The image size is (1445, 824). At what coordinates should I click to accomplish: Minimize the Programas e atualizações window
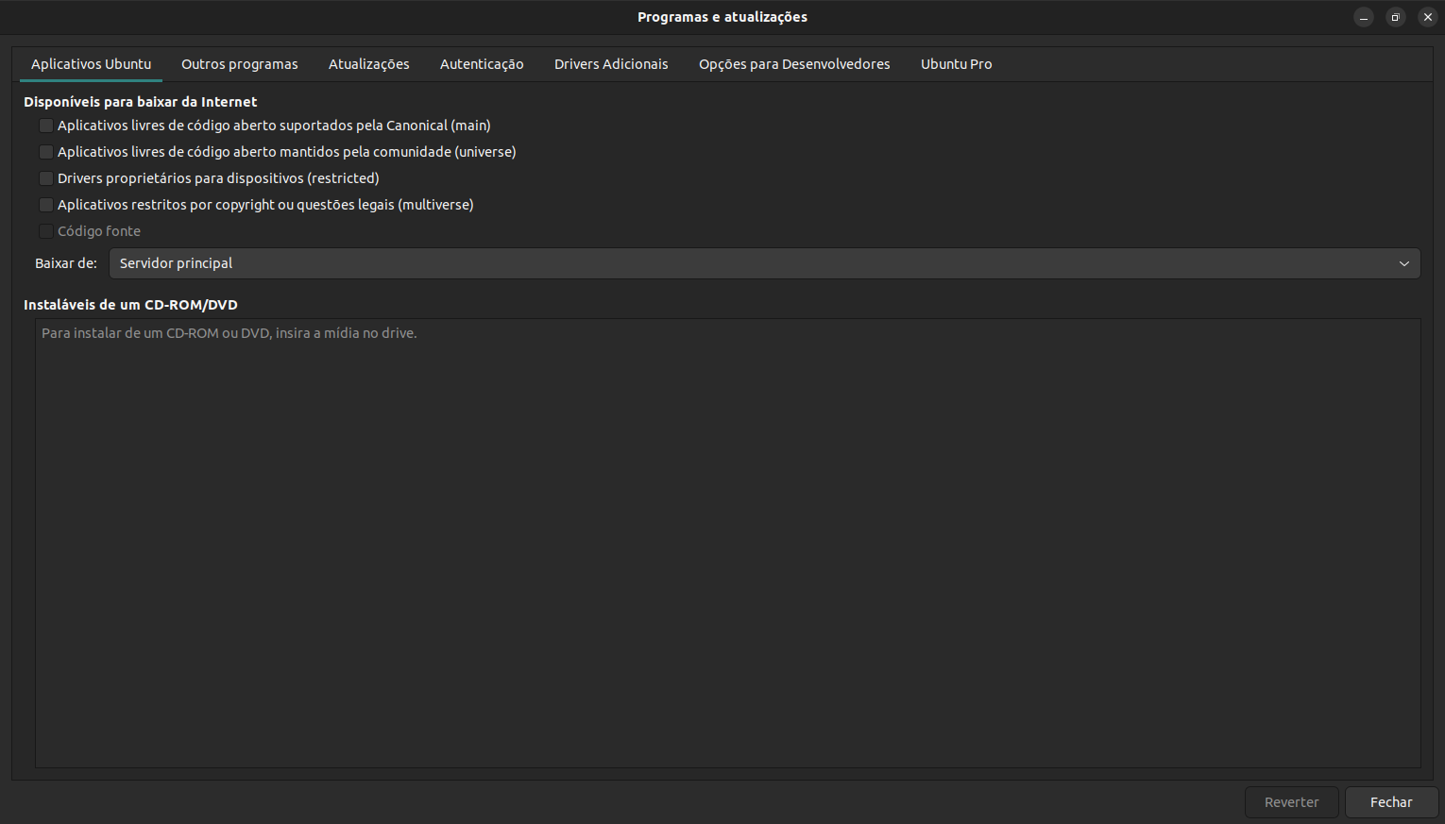coord(1364,17)
